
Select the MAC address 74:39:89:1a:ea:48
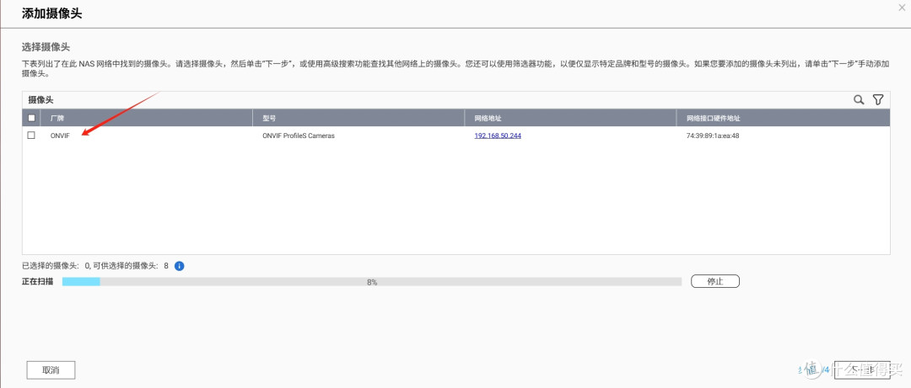[x=712, y=136]
